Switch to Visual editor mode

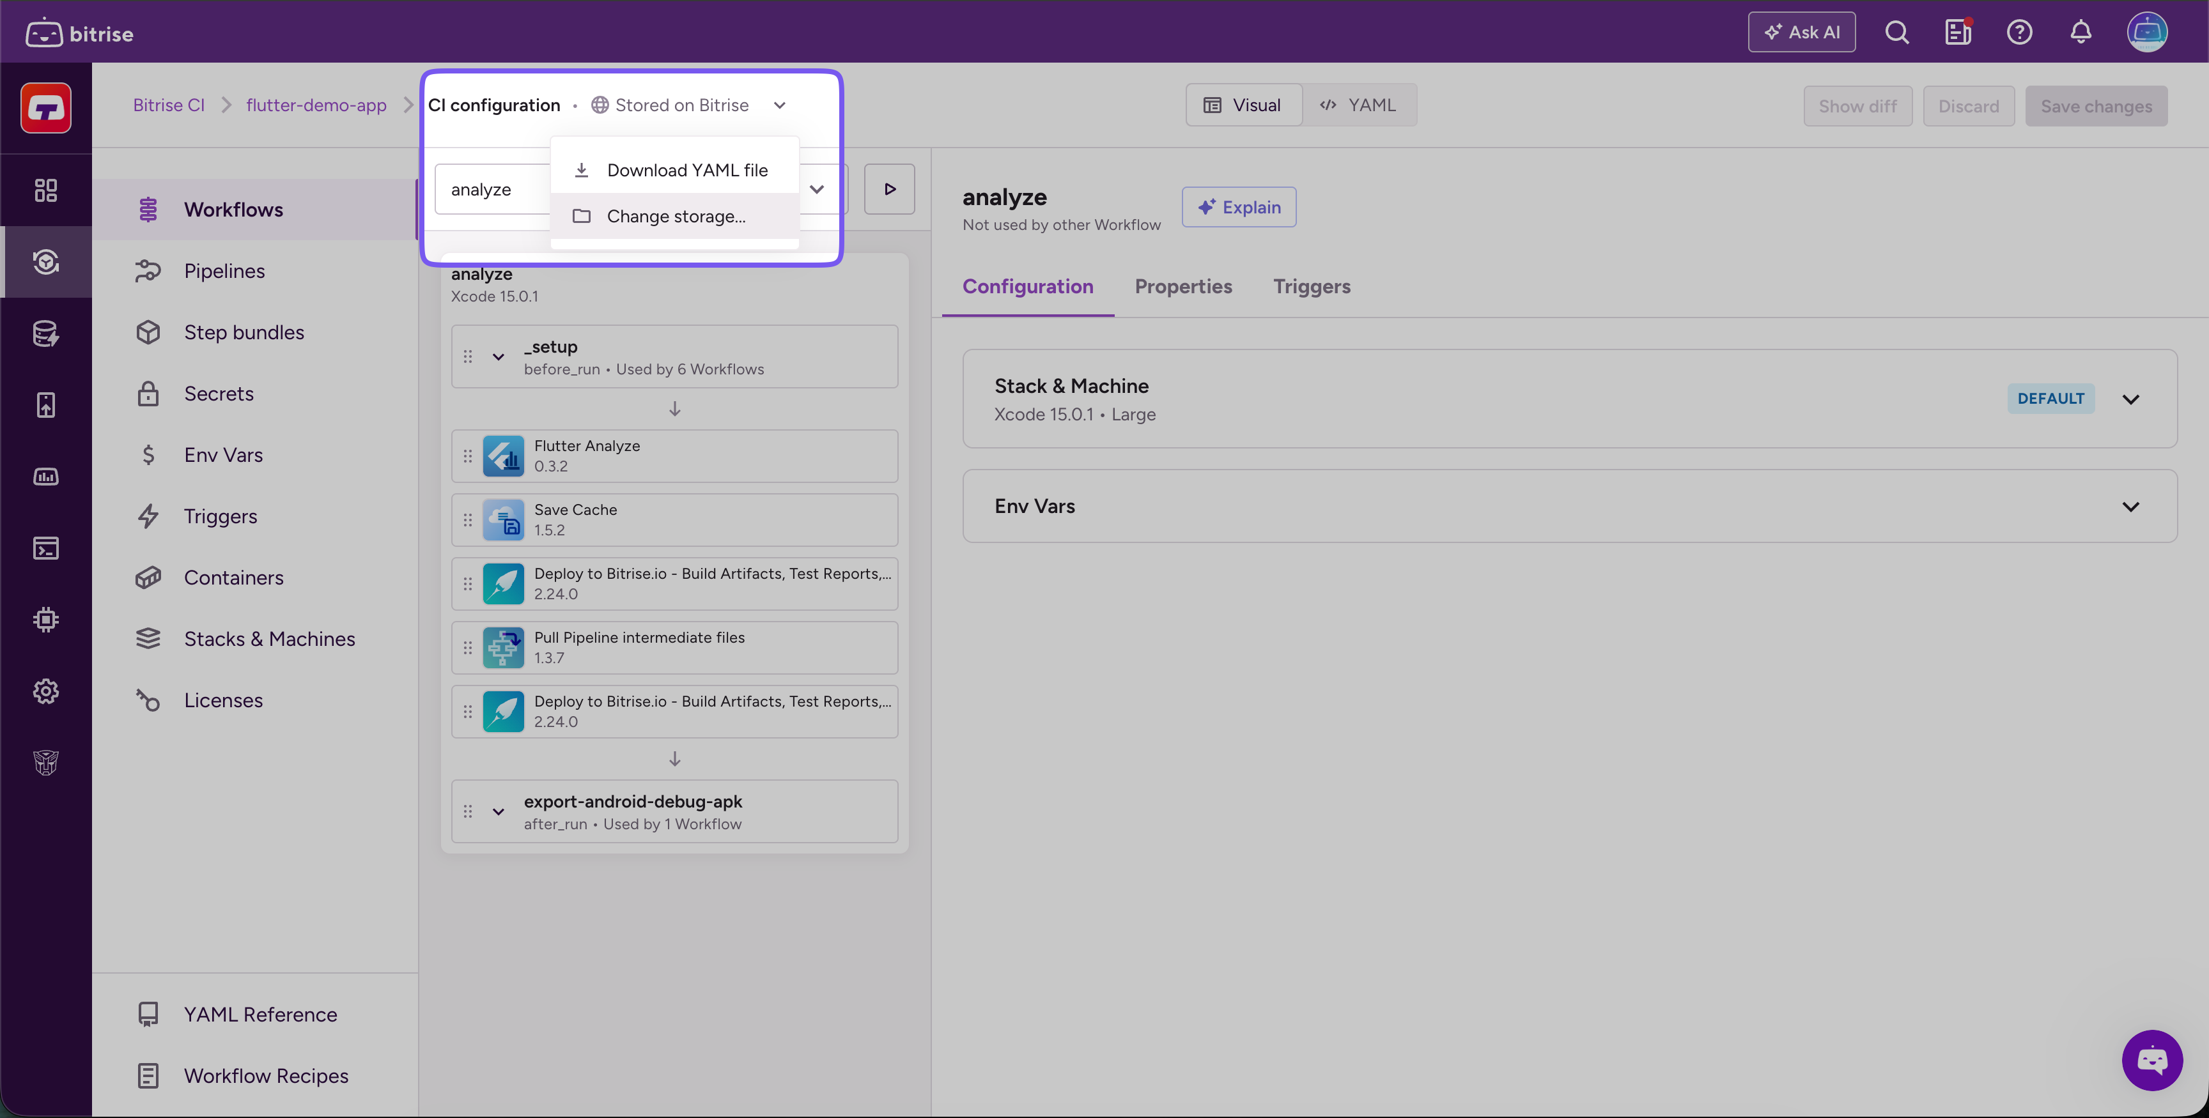[1243, 105]
